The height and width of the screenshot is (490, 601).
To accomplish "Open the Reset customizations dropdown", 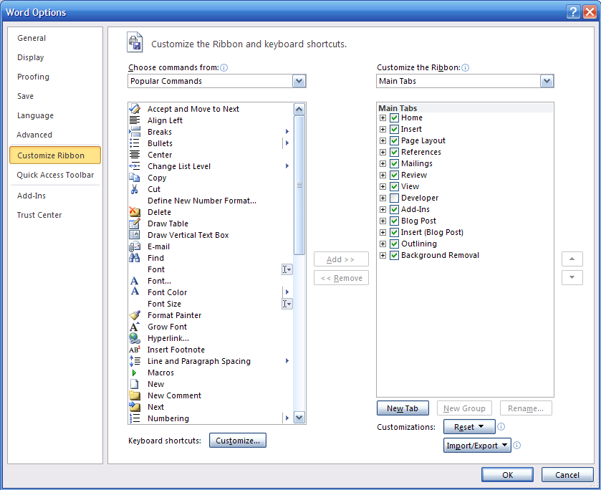I will [469, 427].
